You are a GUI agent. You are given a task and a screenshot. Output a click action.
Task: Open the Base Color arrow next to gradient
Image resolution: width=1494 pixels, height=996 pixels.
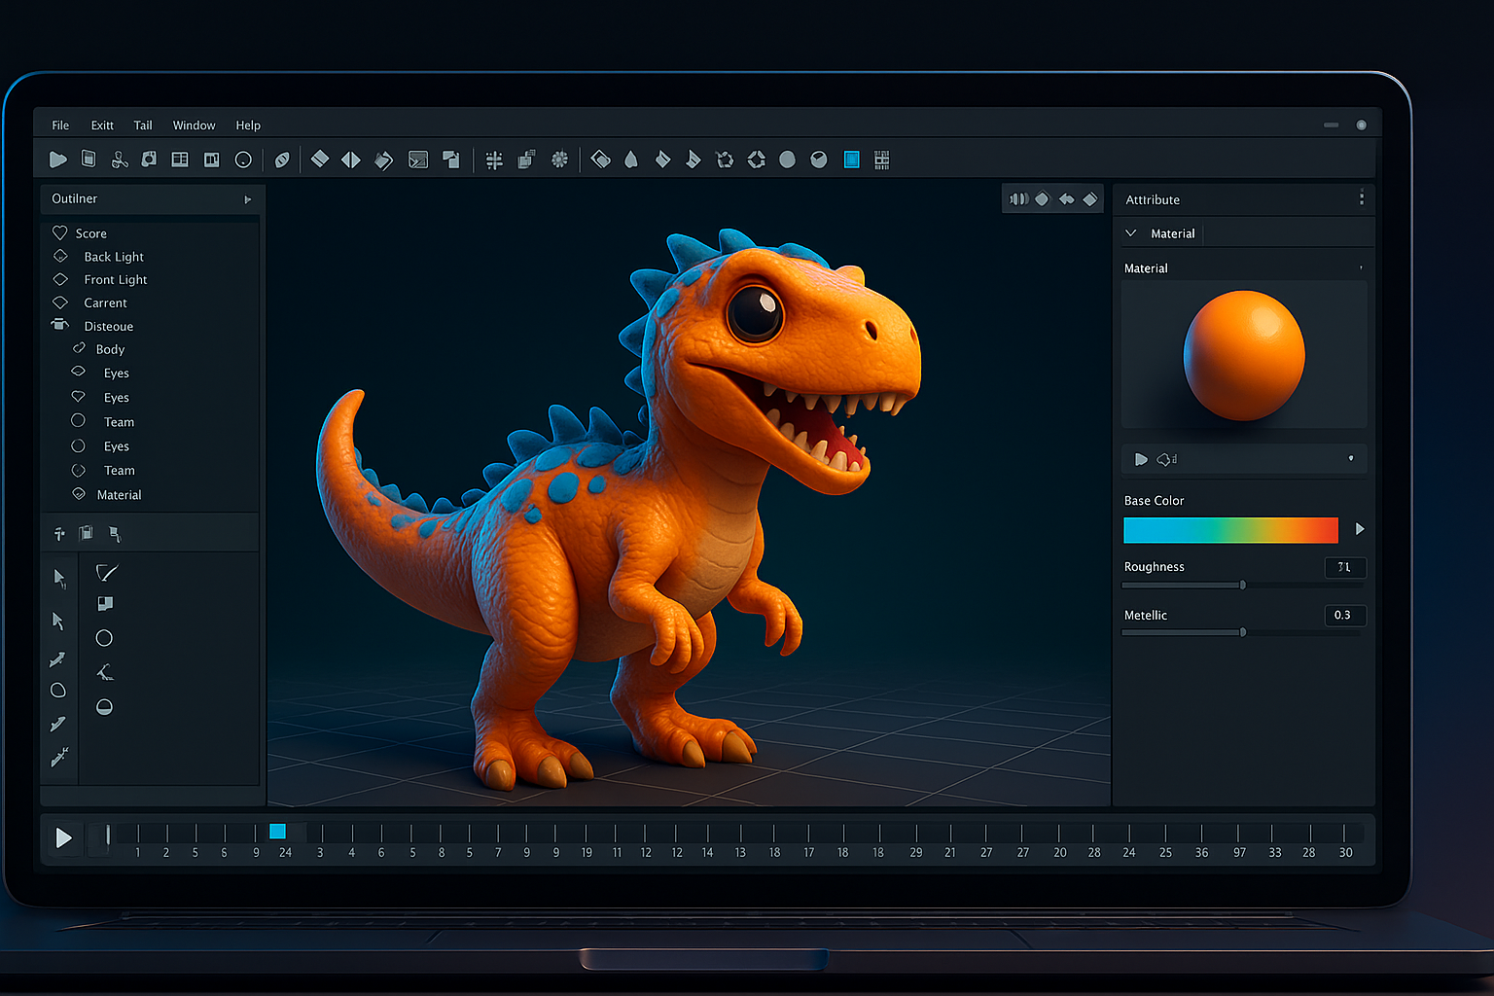1360,529
